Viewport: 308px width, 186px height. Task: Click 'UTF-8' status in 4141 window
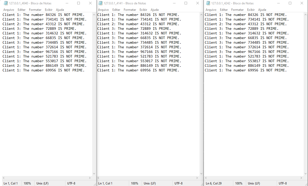(x=179, y=183)
